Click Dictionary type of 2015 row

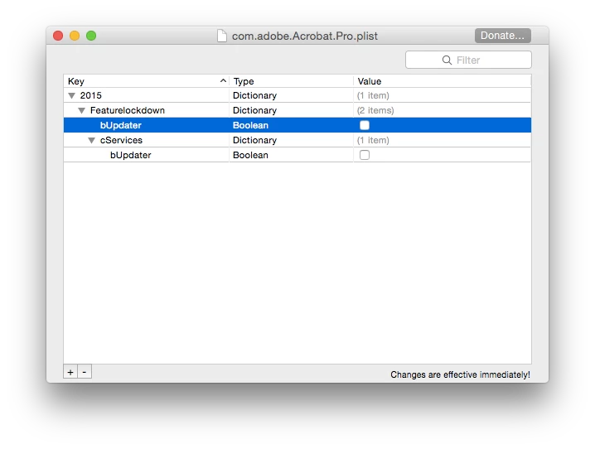(254, 95)
